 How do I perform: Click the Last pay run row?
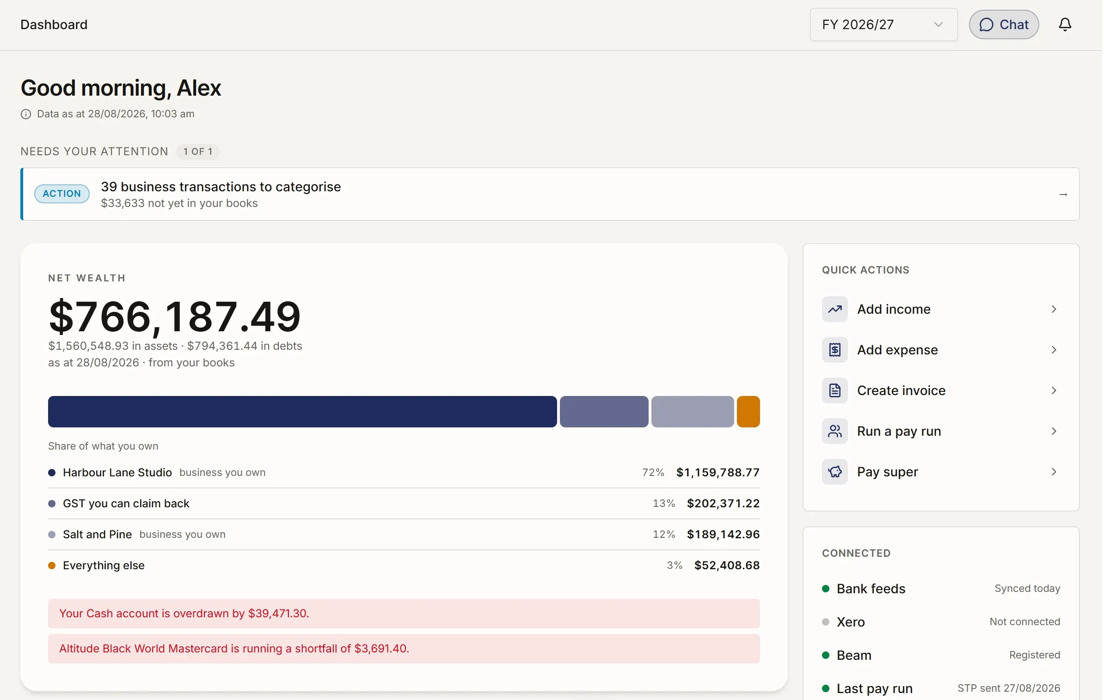[x=941, y=688]
